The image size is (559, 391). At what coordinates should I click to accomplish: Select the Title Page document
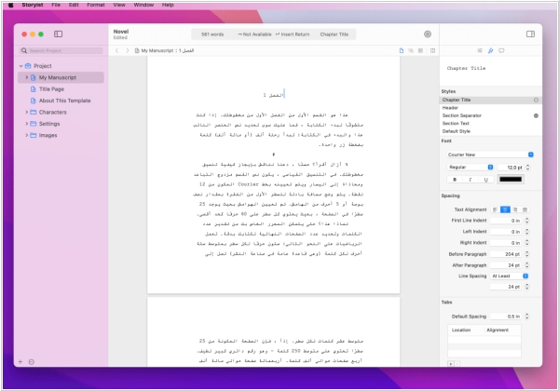tap(52, 89)
